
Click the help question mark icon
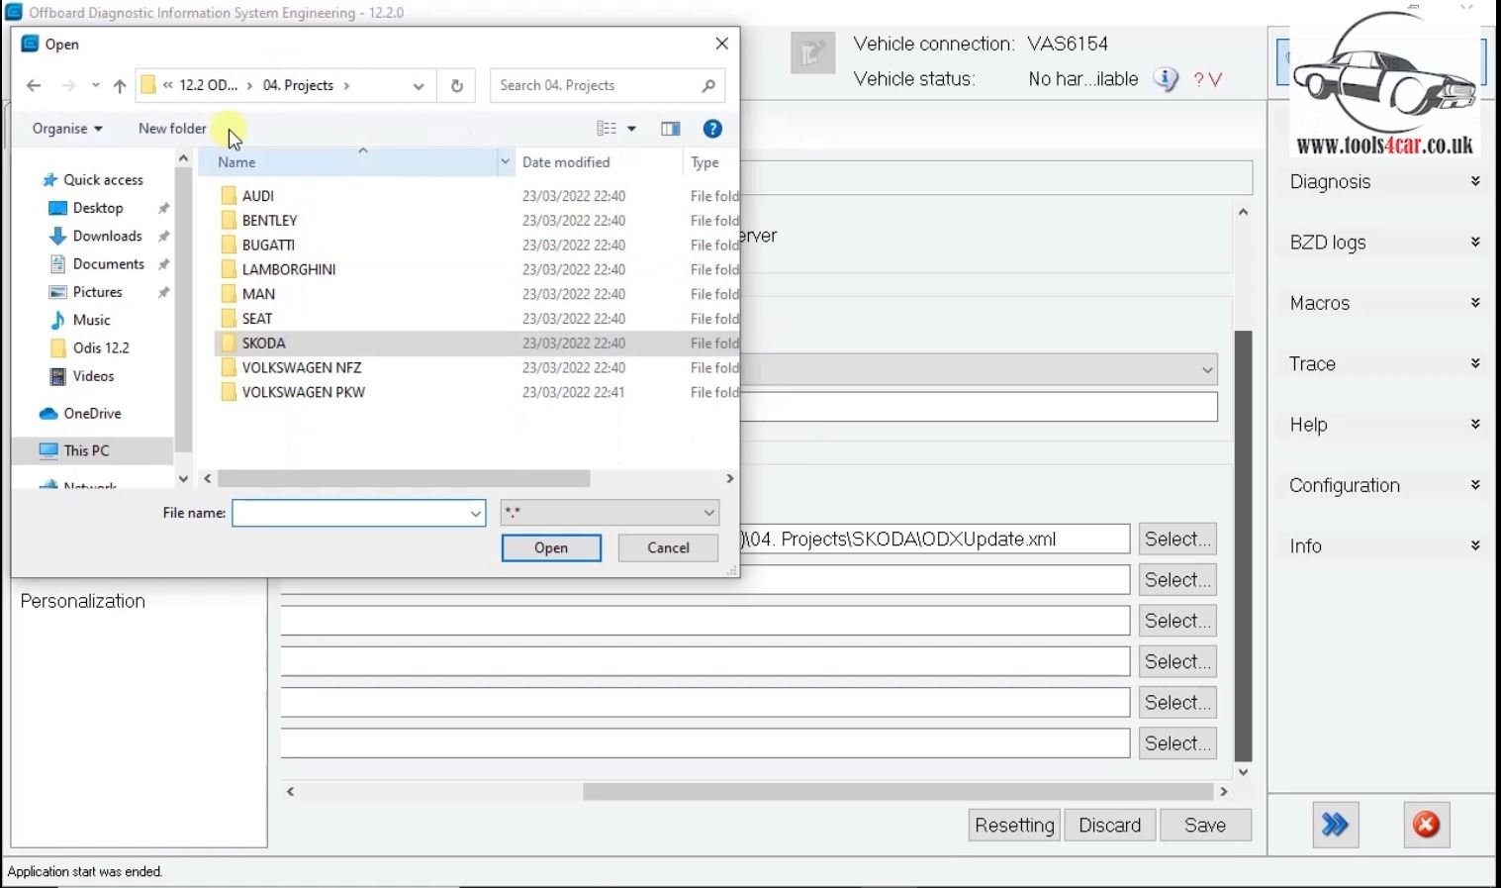(711, 129)
